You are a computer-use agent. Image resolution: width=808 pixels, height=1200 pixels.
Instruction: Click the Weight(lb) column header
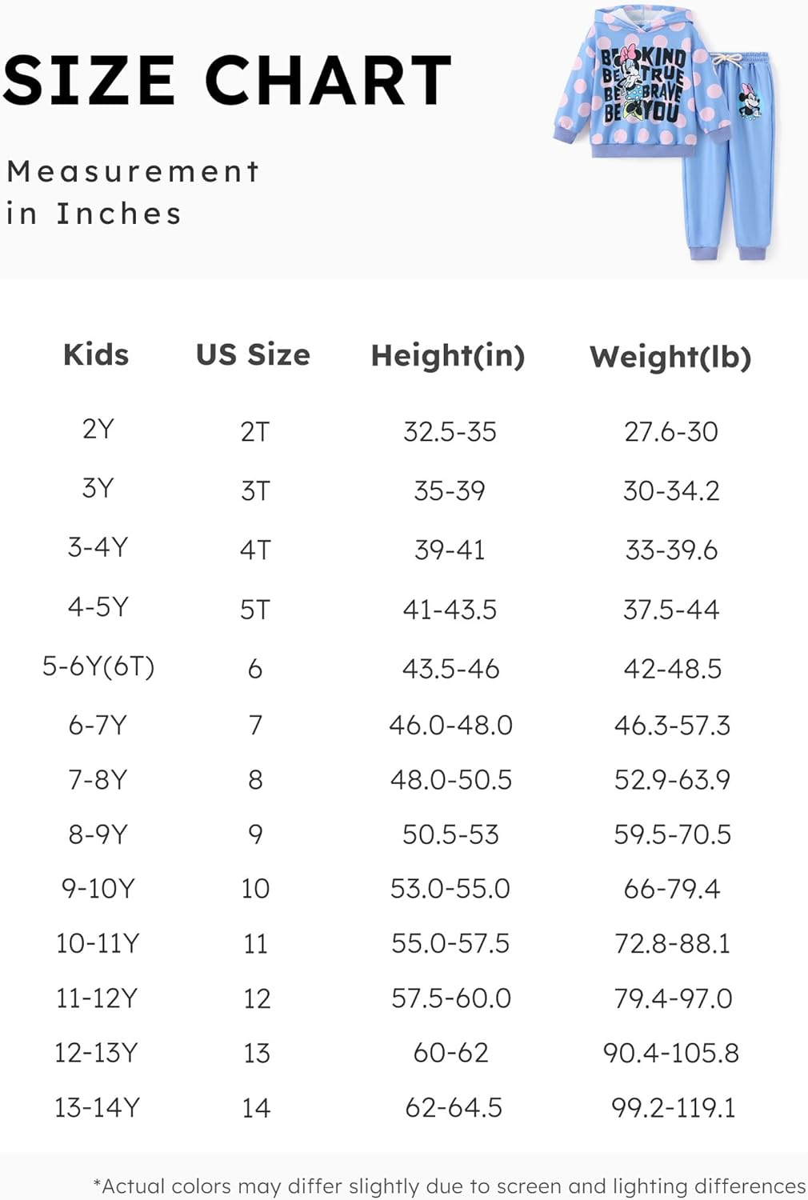click(670, 358)
